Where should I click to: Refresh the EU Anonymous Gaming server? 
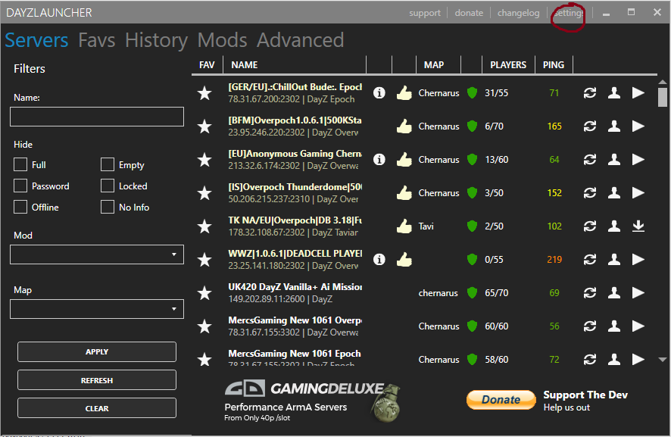(589, 160)
